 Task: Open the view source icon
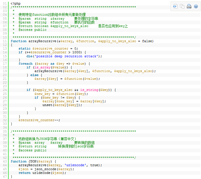pyautogui.click(x=175, y=6)
